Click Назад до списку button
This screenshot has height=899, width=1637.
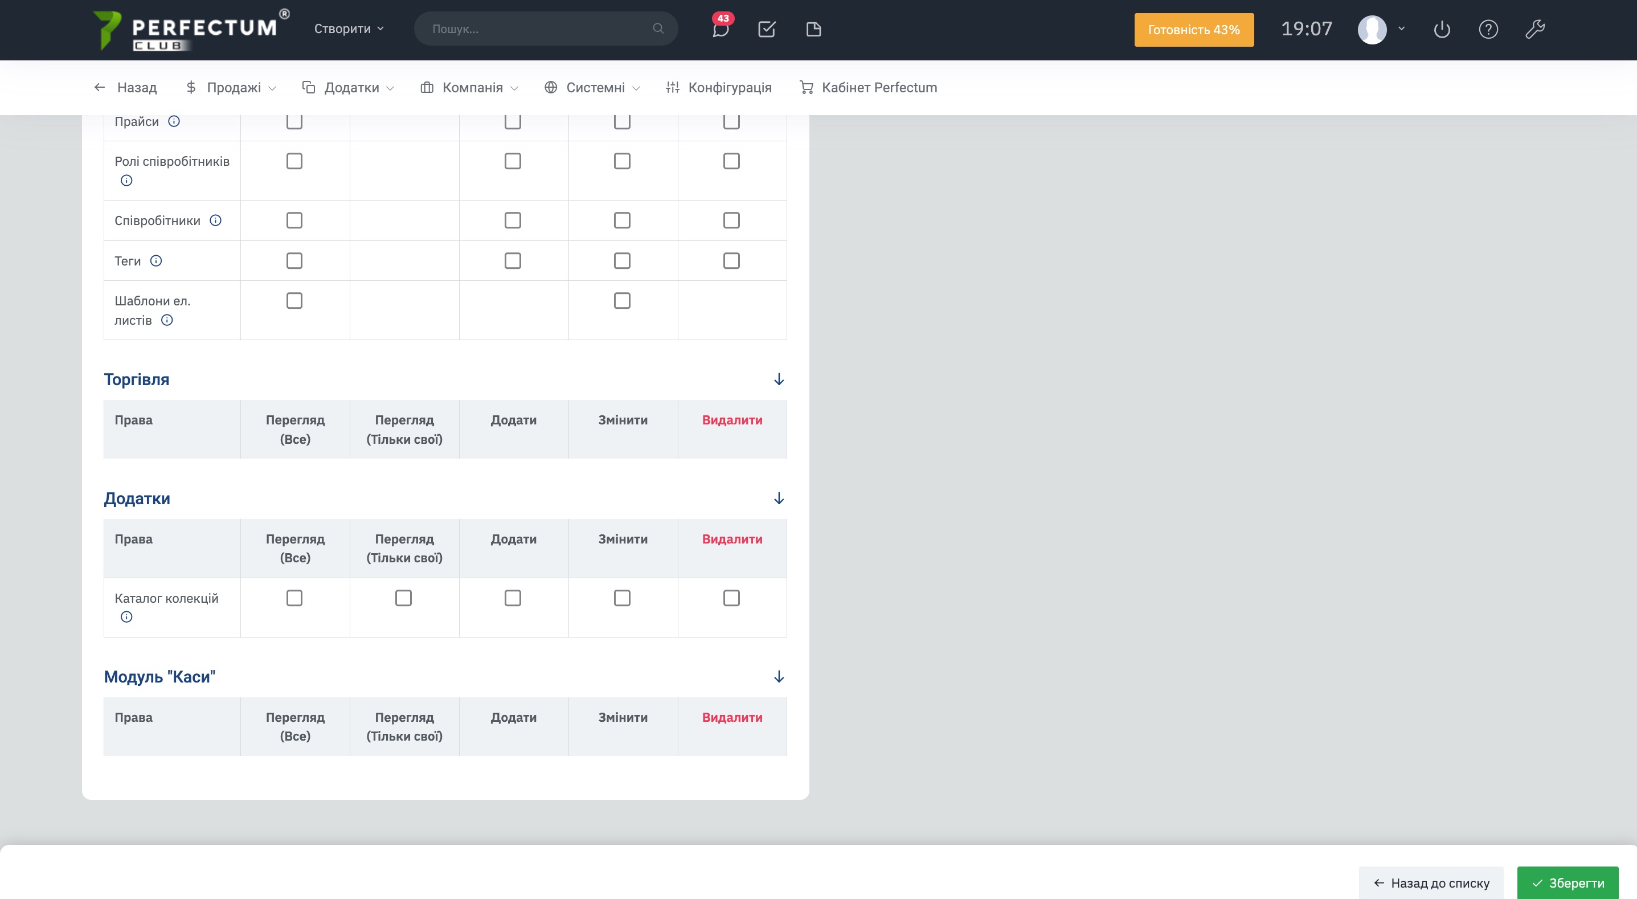pos(1431,882)
